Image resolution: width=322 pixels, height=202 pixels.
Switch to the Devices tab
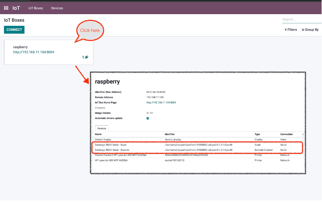101,129
